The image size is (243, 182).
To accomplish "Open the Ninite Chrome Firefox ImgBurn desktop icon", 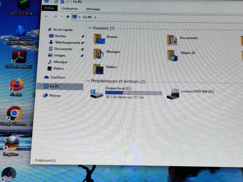I will click(20, 35).
